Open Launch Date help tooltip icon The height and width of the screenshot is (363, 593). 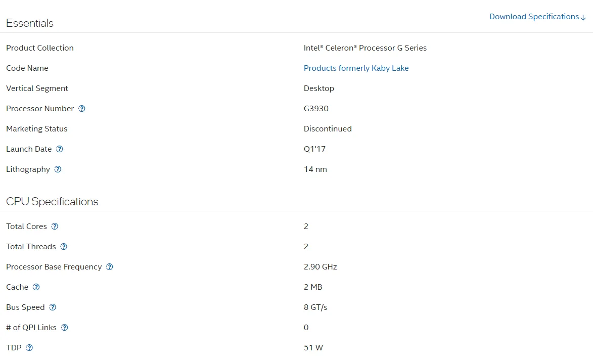point(60,149)
